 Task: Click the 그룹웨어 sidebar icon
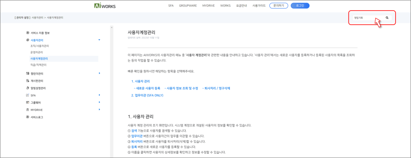(x=28, y=102)
